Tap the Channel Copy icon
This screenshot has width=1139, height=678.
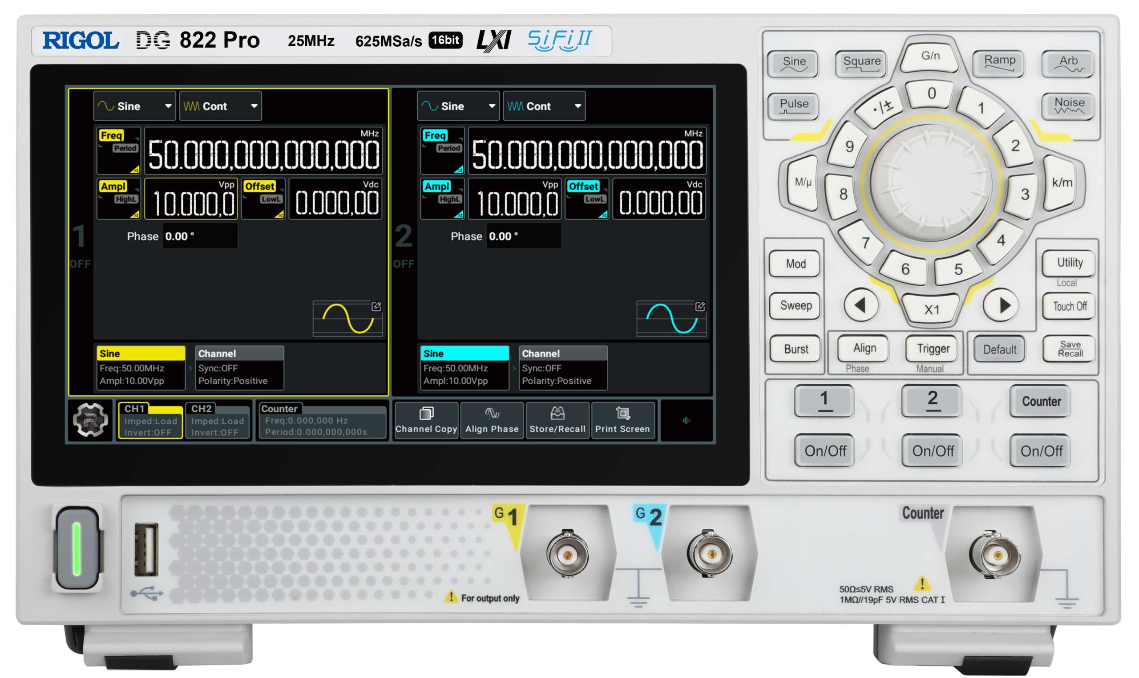425,420
